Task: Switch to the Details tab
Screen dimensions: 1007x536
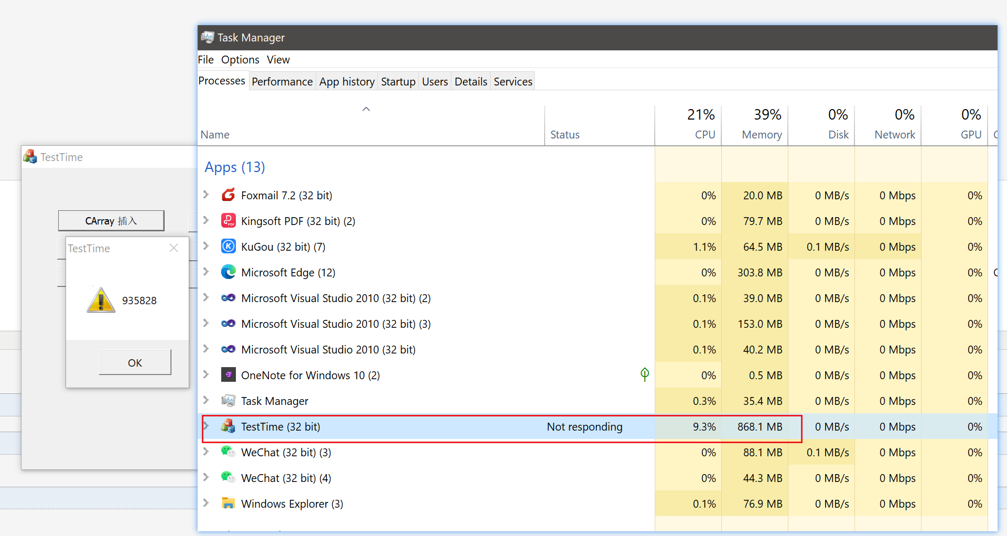Action: (471, 82)
